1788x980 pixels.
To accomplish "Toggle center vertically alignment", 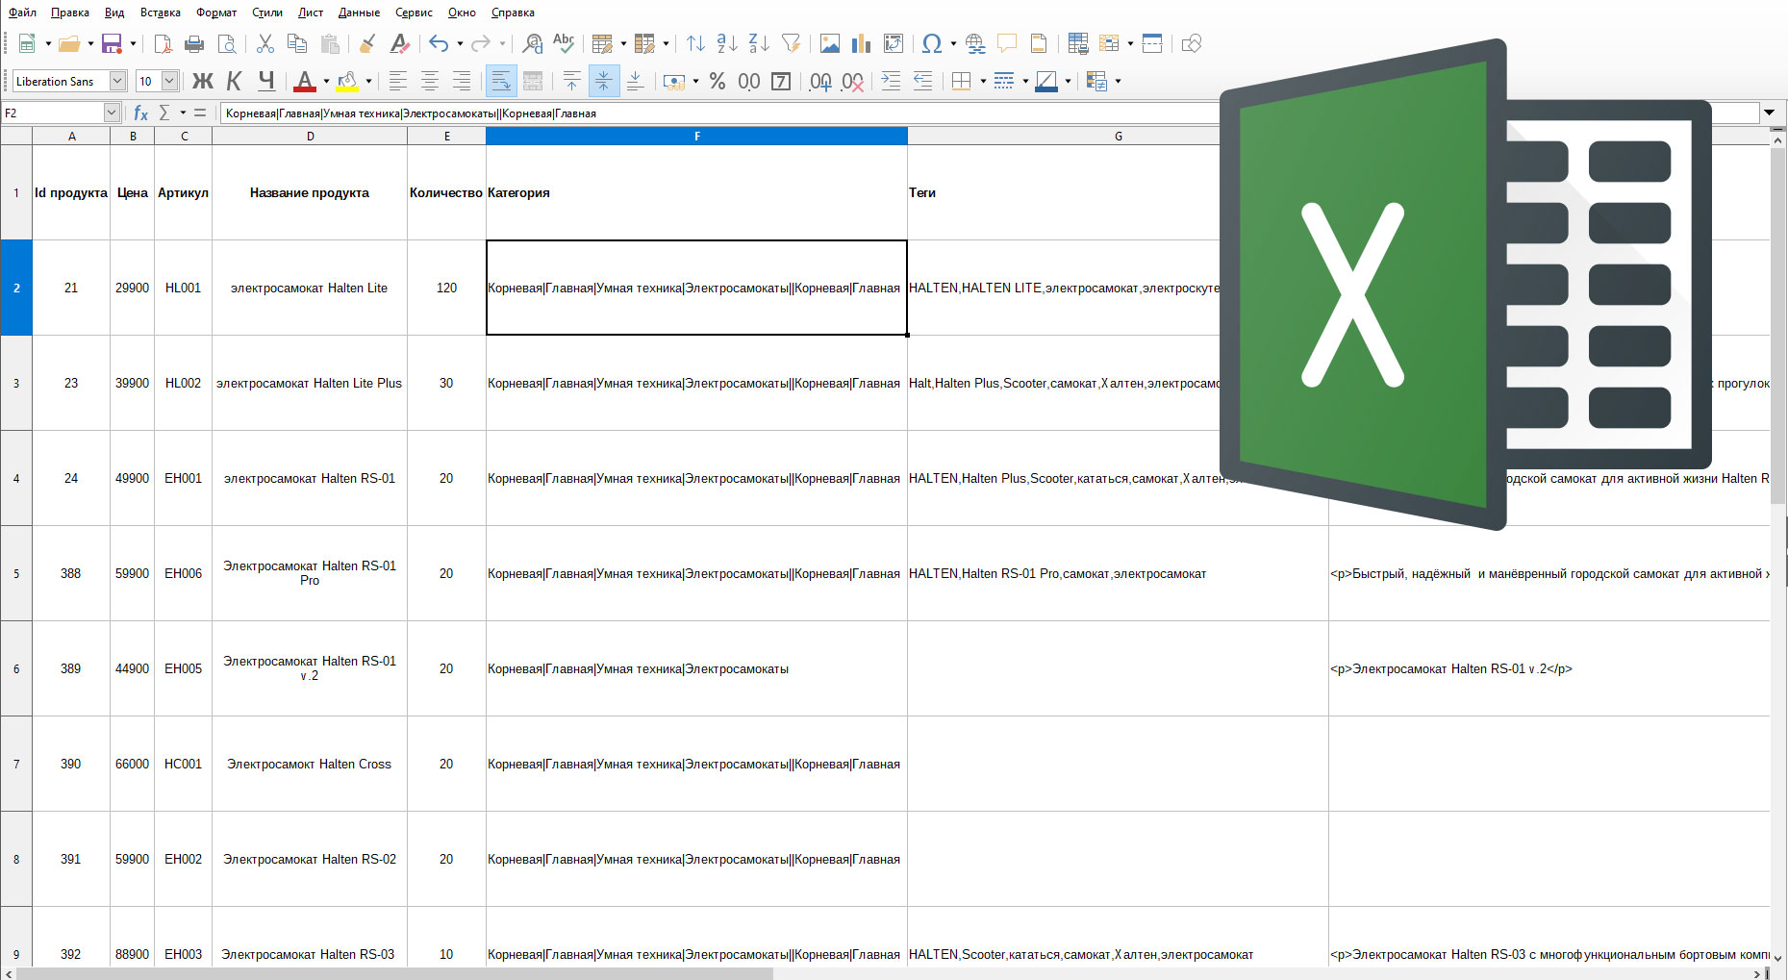I will coord(603,81).
